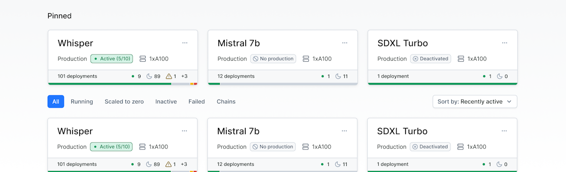Click "1 deployment" on pinned SDXL Turbo card
This screenshot has width=566, height=172.
pos(393,76)
